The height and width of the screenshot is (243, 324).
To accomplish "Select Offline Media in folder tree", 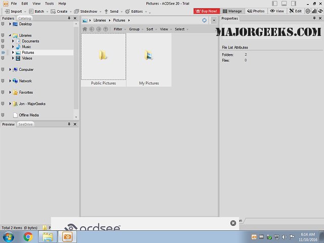I will 29,115.
